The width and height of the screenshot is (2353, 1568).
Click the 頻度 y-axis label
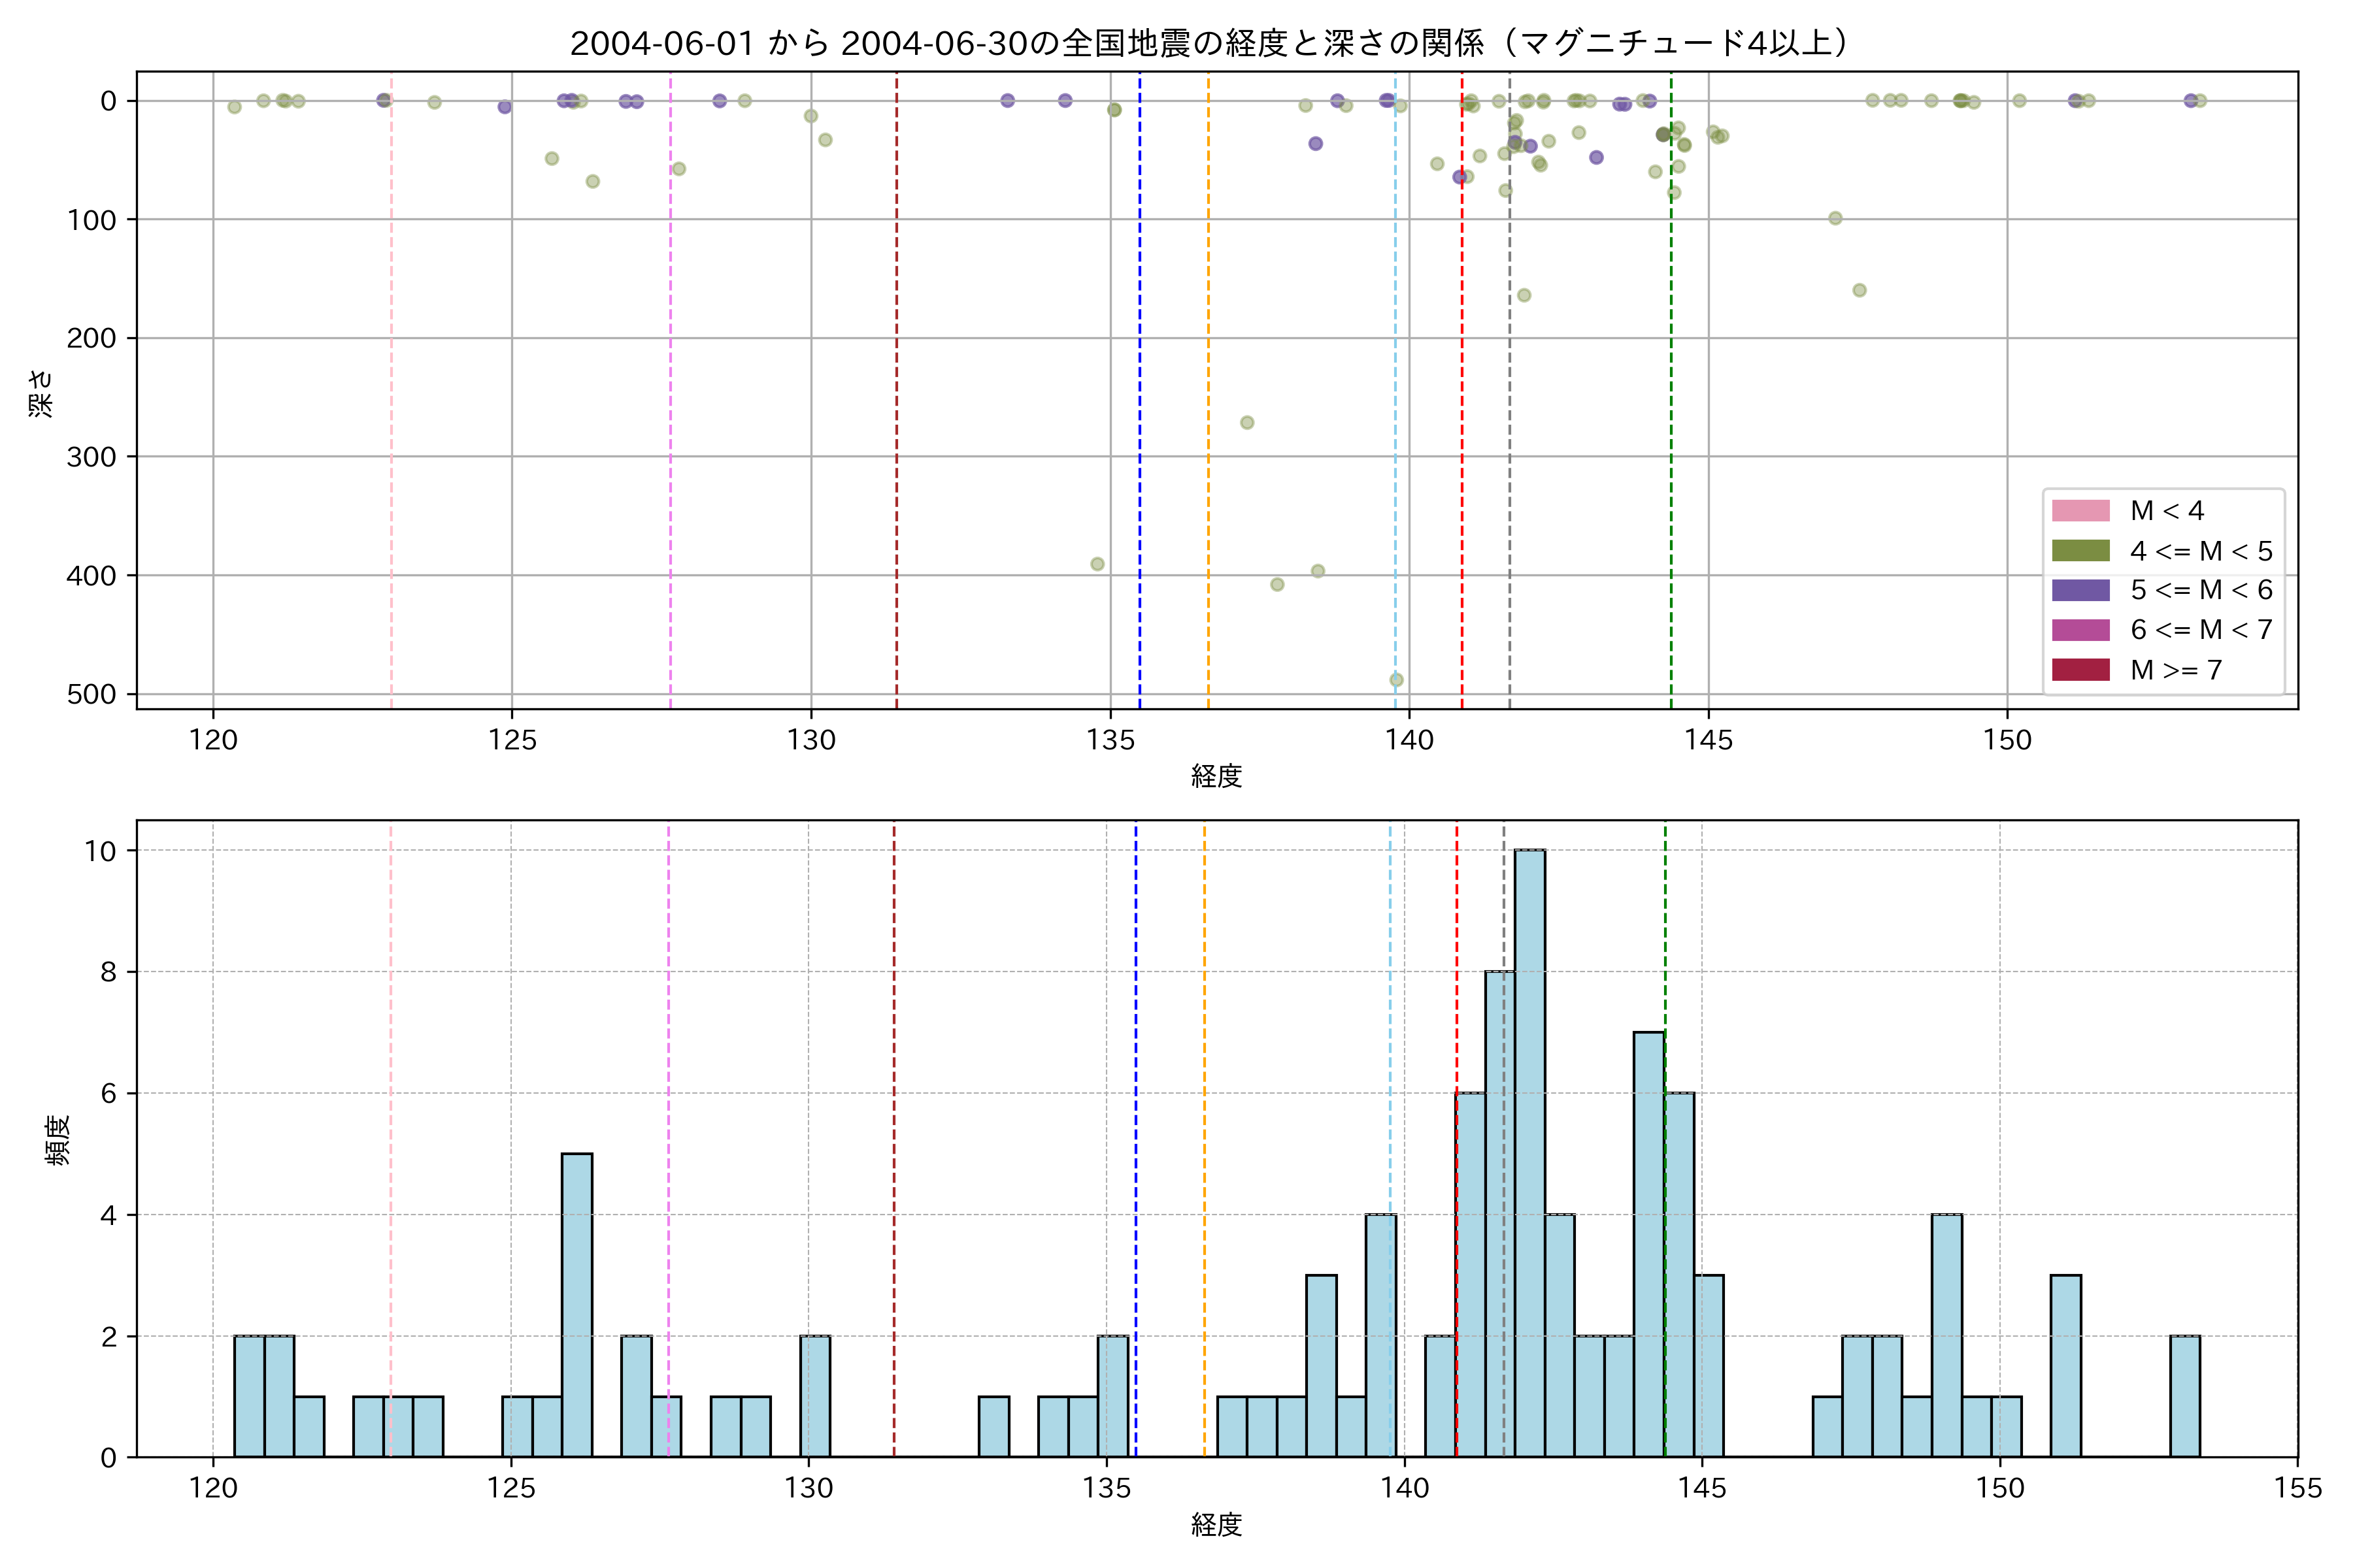coord(57,1140)
